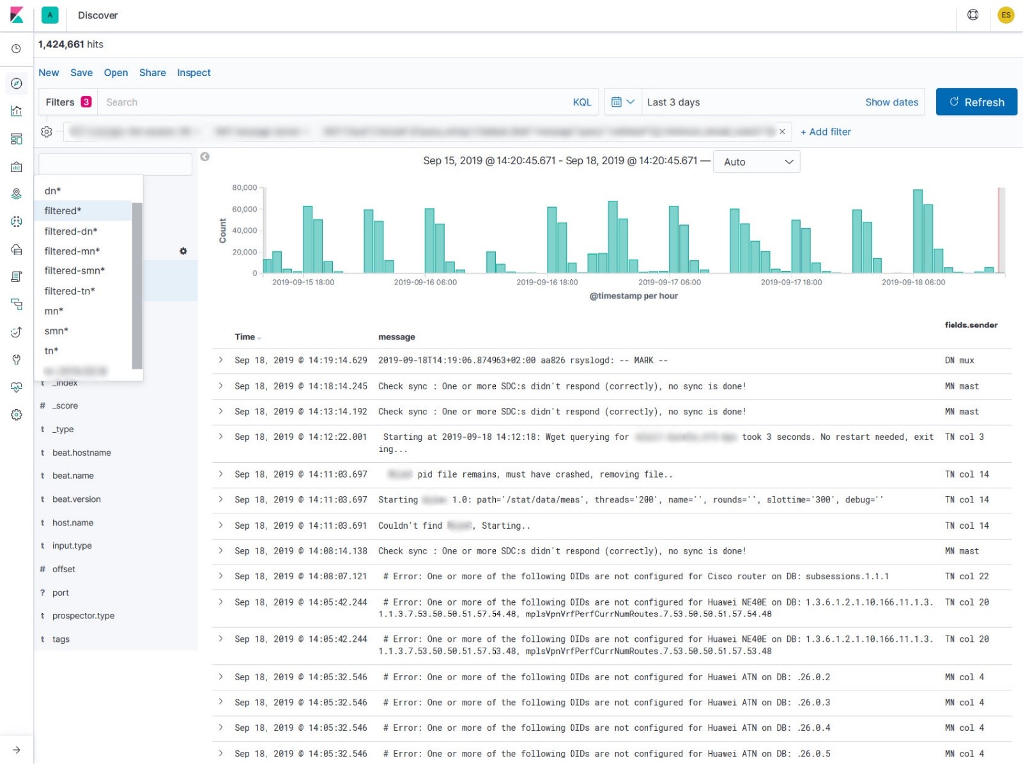Toggle the KQL query language switch

pos(581,102)
